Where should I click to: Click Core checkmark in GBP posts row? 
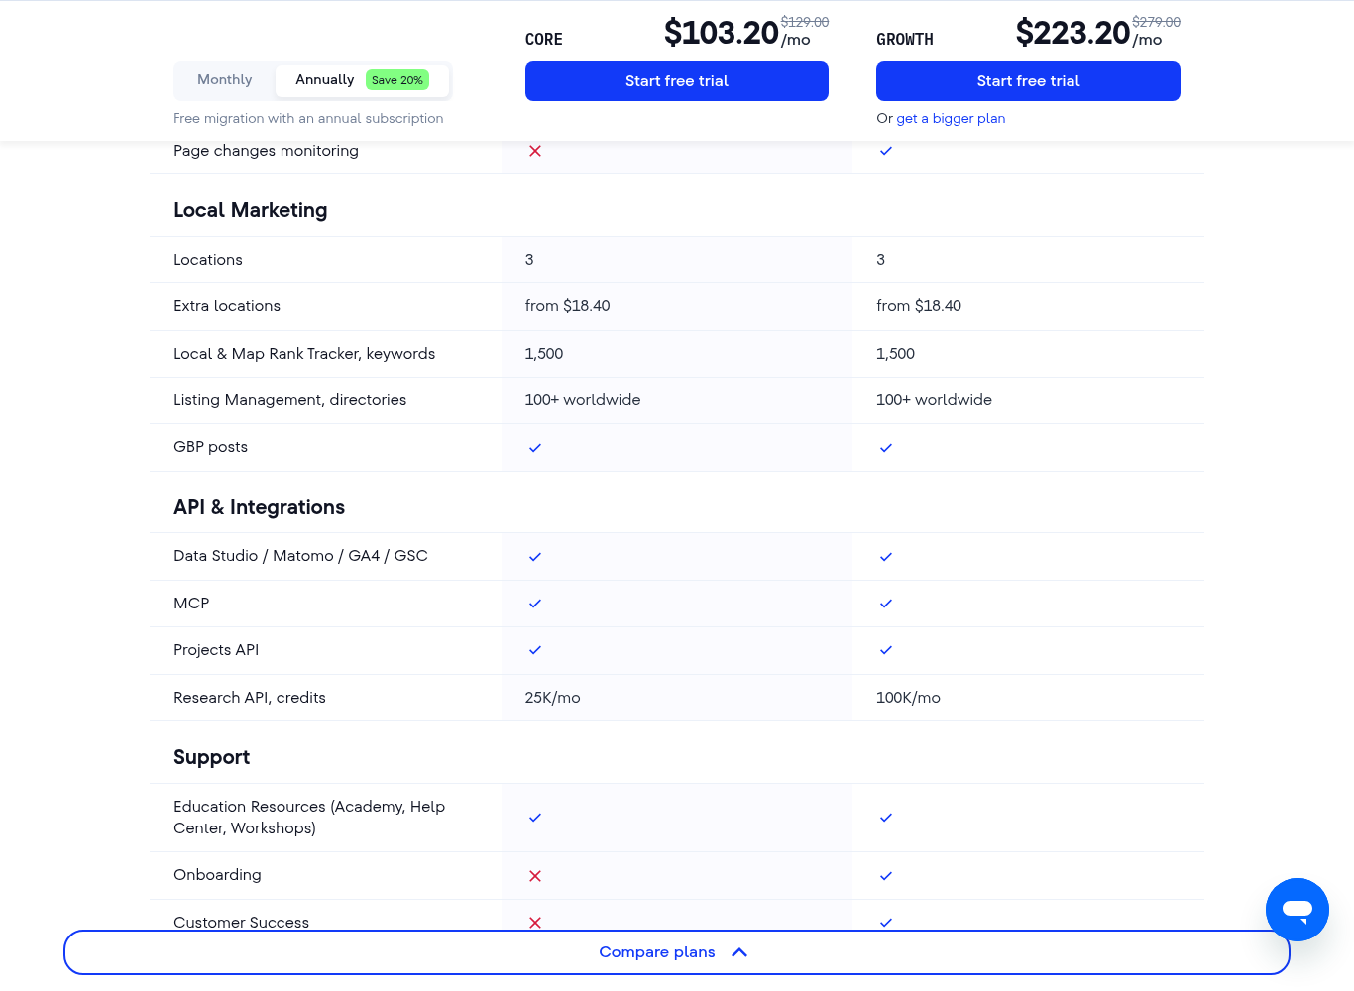pyautogui.click(x=535, y=448)
